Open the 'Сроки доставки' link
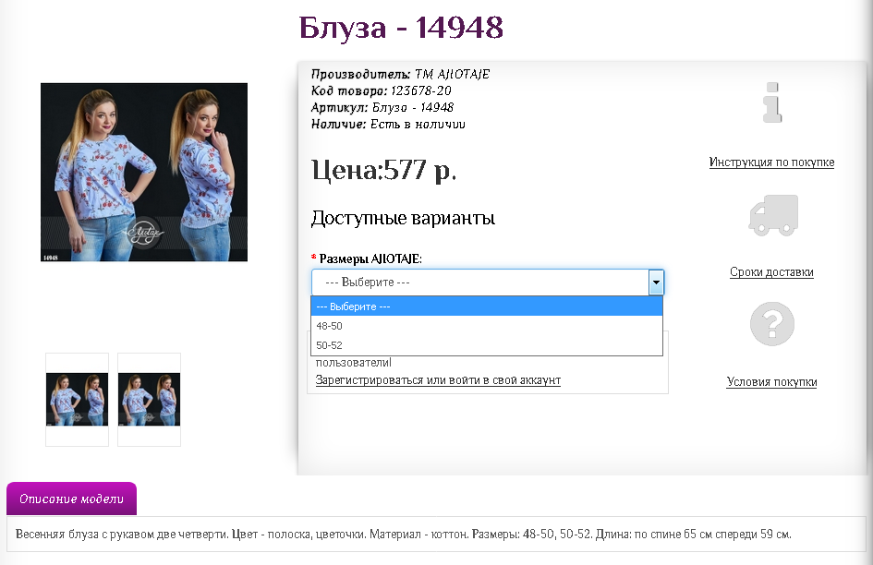This screenshot has height=565, width=873. coord(771,272)
